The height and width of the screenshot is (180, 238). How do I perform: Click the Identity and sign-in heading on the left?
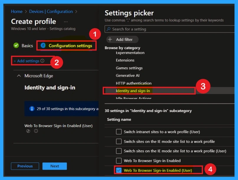50,88
